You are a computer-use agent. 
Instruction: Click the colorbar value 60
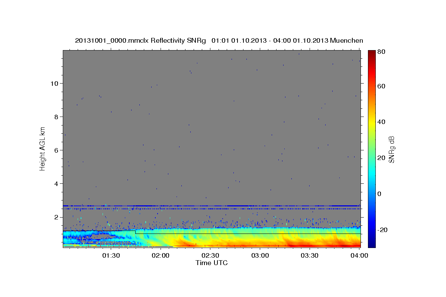coord(382,87)
